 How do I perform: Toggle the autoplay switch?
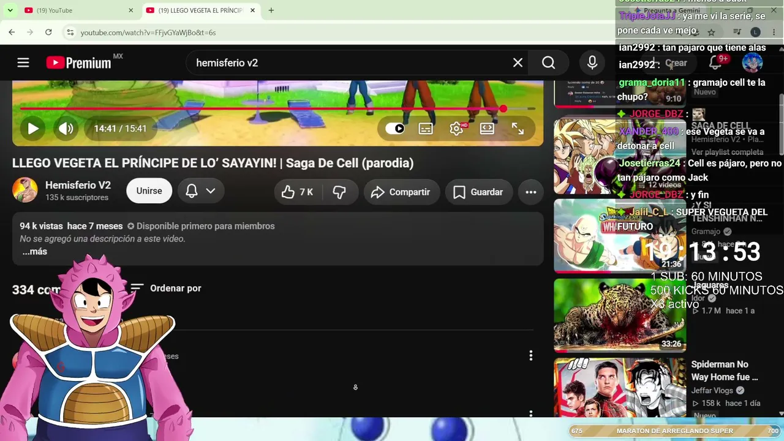(x=395, y=129)
